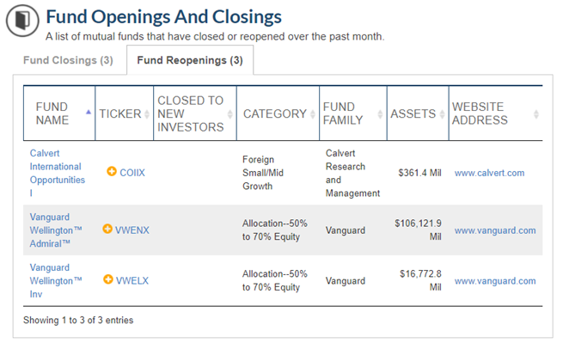Sort table by Ticker column arrows
This screenshot has height=343, width=563.
[147, 113]
